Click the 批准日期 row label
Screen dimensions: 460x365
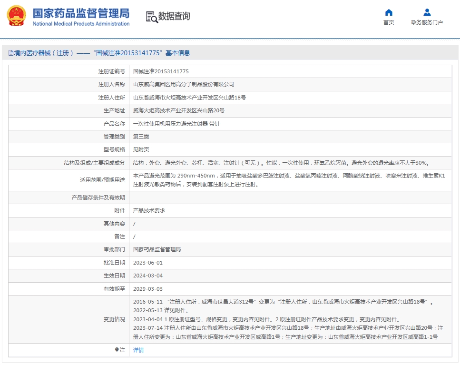(114, 263)
